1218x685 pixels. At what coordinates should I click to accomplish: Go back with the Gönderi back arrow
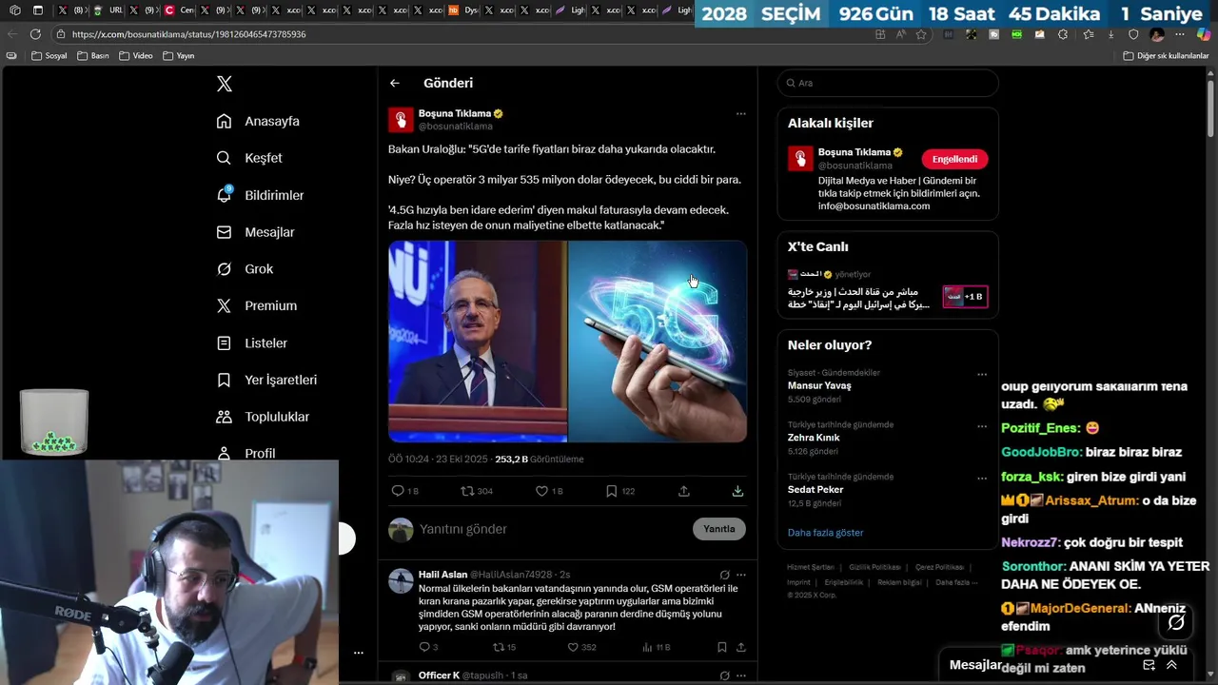395,83
